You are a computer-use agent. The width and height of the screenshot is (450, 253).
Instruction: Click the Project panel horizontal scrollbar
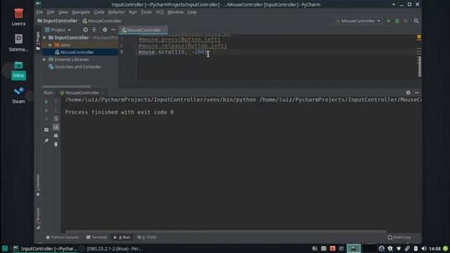point(66,86)
